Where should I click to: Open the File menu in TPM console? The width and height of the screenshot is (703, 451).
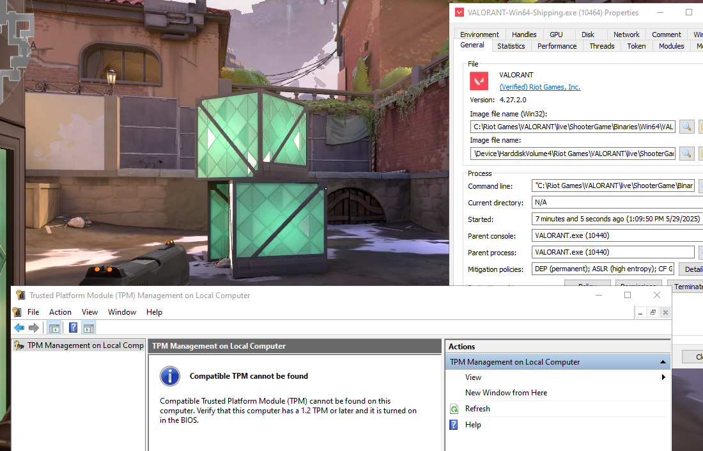coord(33,312)
